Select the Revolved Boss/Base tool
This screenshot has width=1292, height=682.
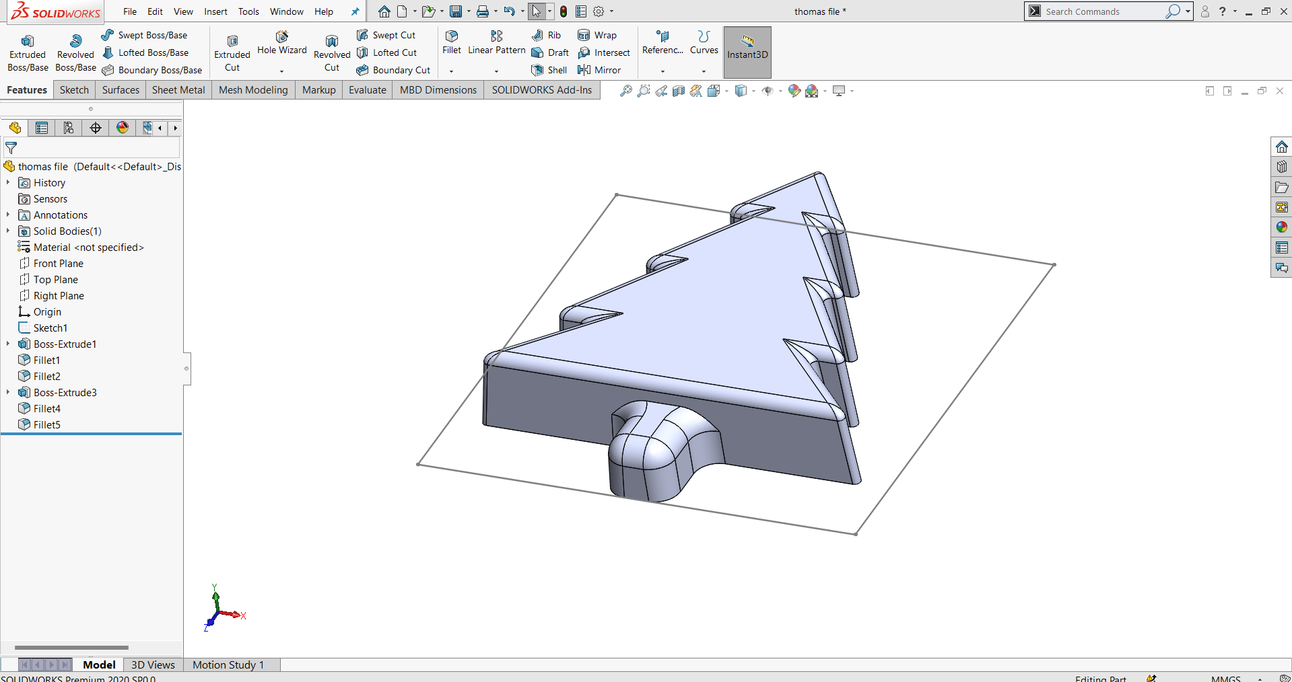pyautogui.click(x=75, y=52)
